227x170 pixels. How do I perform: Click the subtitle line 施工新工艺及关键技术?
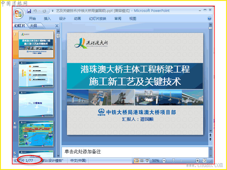click(x=135, y=82)
